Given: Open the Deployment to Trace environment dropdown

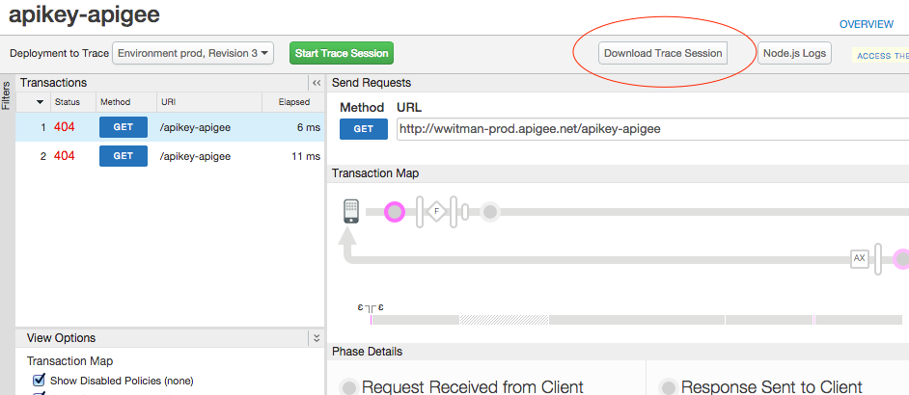Looking at the screenshot, I should coord(193,54).
